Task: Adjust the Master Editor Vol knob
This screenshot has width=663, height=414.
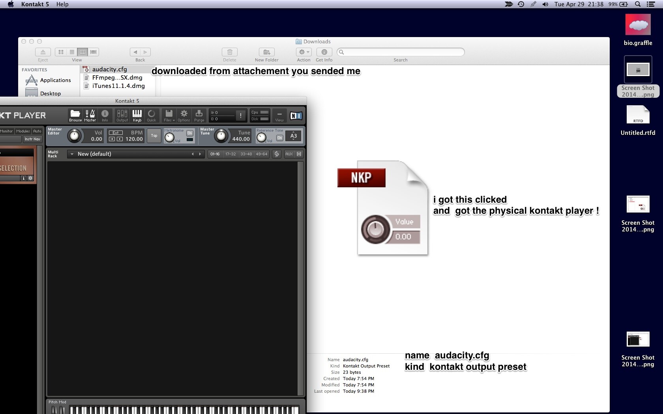Action: tap(74, 136)
